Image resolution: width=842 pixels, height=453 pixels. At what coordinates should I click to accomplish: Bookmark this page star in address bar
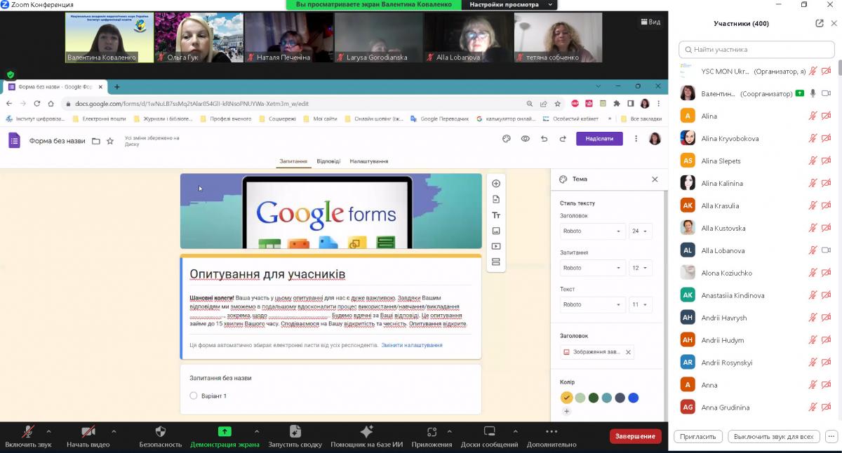pyautogui.click(x=558, y=104)
